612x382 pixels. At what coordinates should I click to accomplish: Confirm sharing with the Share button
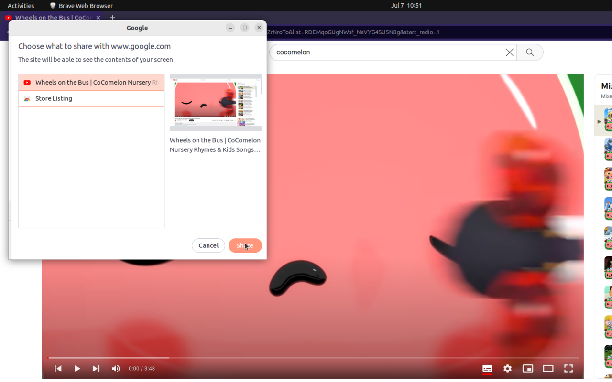pos(245,245)
